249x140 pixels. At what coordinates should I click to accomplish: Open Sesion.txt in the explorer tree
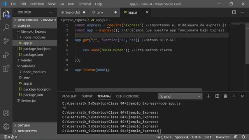coord(35,101)
